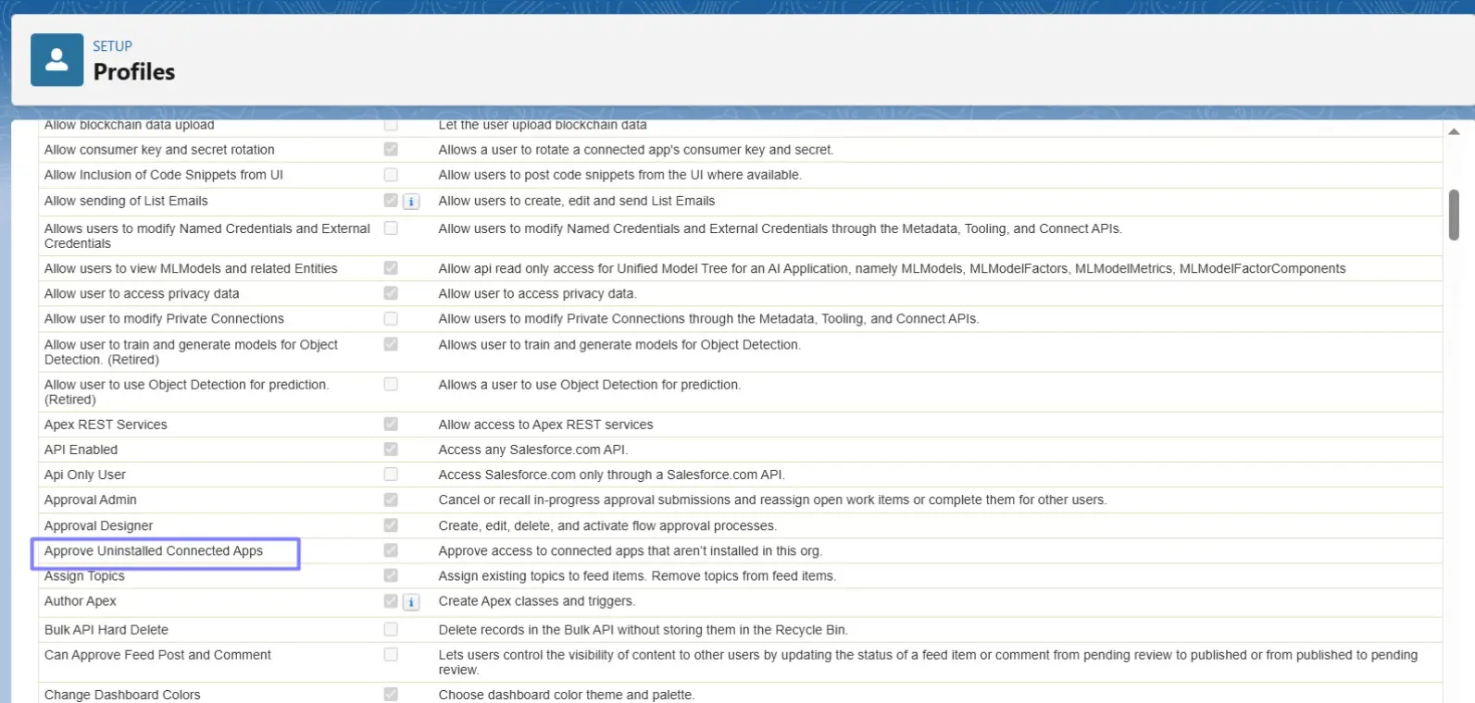Toggle the Approval Admin checkbox
The height and width of the screenshot is (703, 1475).
tap(391, 499)
